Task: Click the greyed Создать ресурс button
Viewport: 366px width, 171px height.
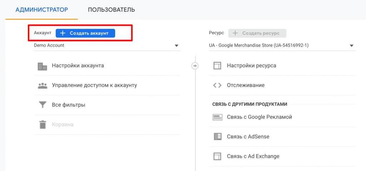Action: click(257, 33)
